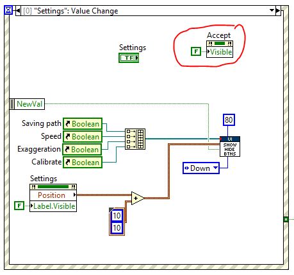The height and width of the screenshot is (275, 294).
Task: Go to next event case arrow
Action: pyautogui.click(x=277, y=10)
